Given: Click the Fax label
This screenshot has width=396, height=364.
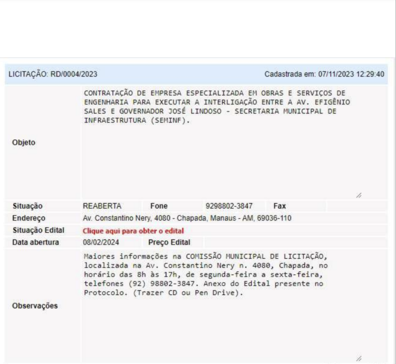Looking at the screenshot, I should [279, 206].
